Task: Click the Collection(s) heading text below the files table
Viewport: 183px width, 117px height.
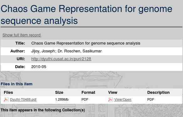Action: (43, 110)
